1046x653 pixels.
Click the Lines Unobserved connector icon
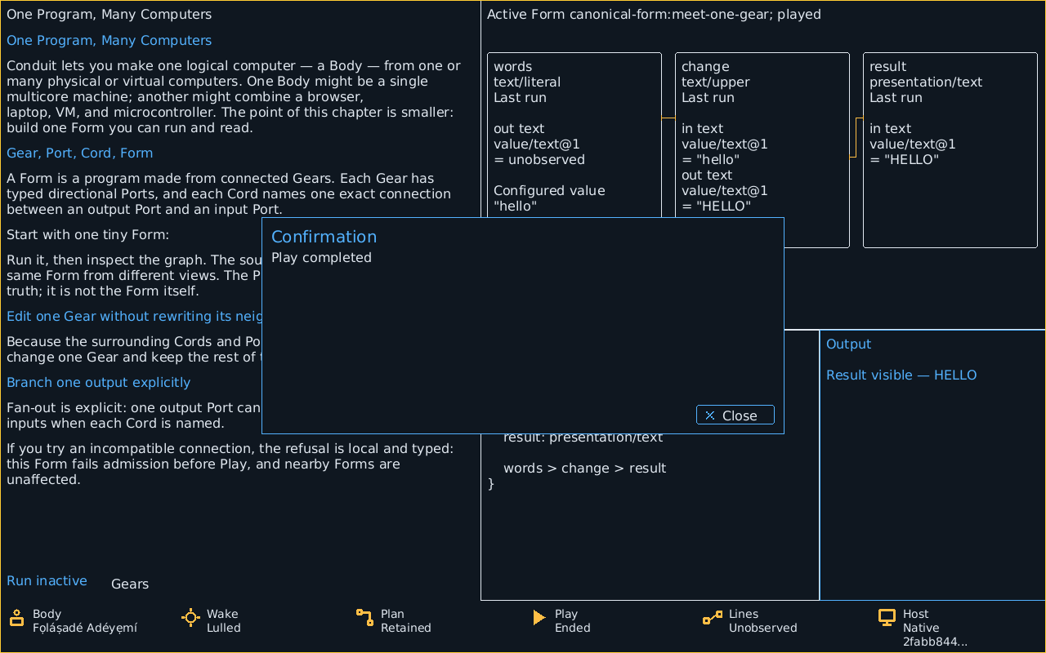[x=713, y=618]
